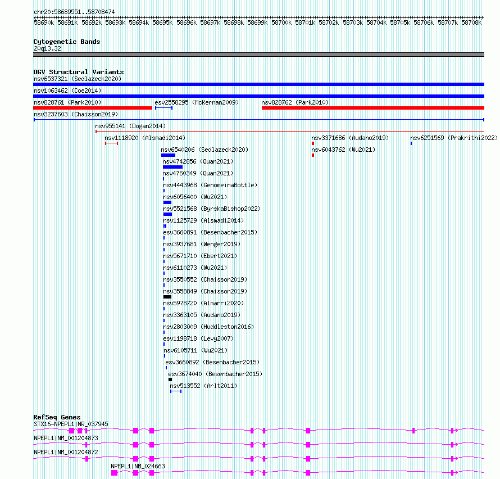
Task: Select nsv2803009 (Huddleston2016) label
Action: pyautogui.click(x=208, y=327)
